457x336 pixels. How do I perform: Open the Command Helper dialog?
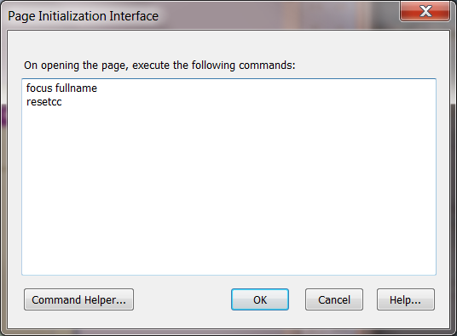pyautogui.click(x=78, y=299)
